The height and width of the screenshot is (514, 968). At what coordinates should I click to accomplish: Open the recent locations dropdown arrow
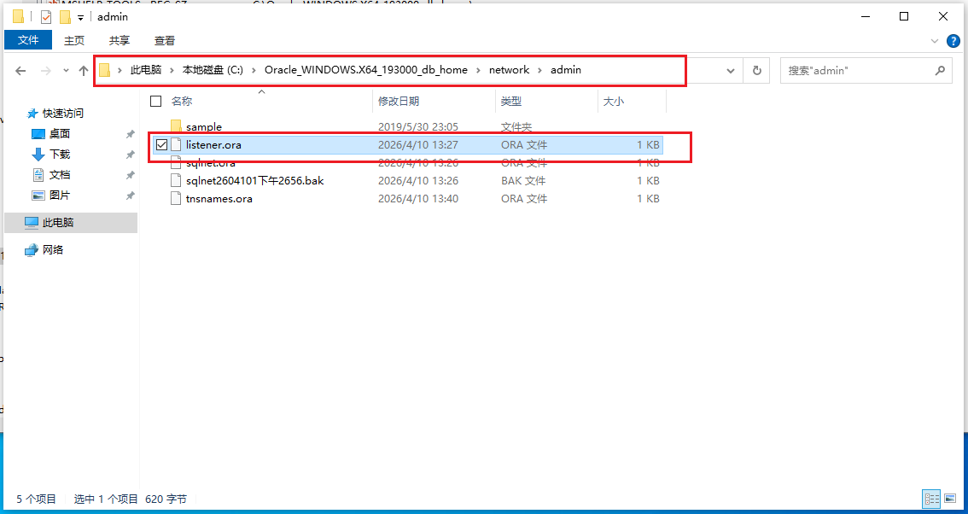click(x=66, y=71)
